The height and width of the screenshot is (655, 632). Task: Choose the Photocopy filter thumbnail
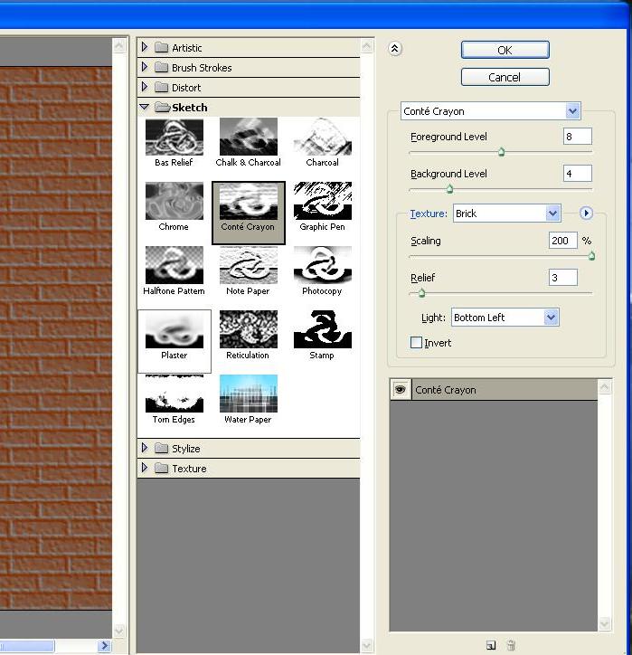pos(322,265)
